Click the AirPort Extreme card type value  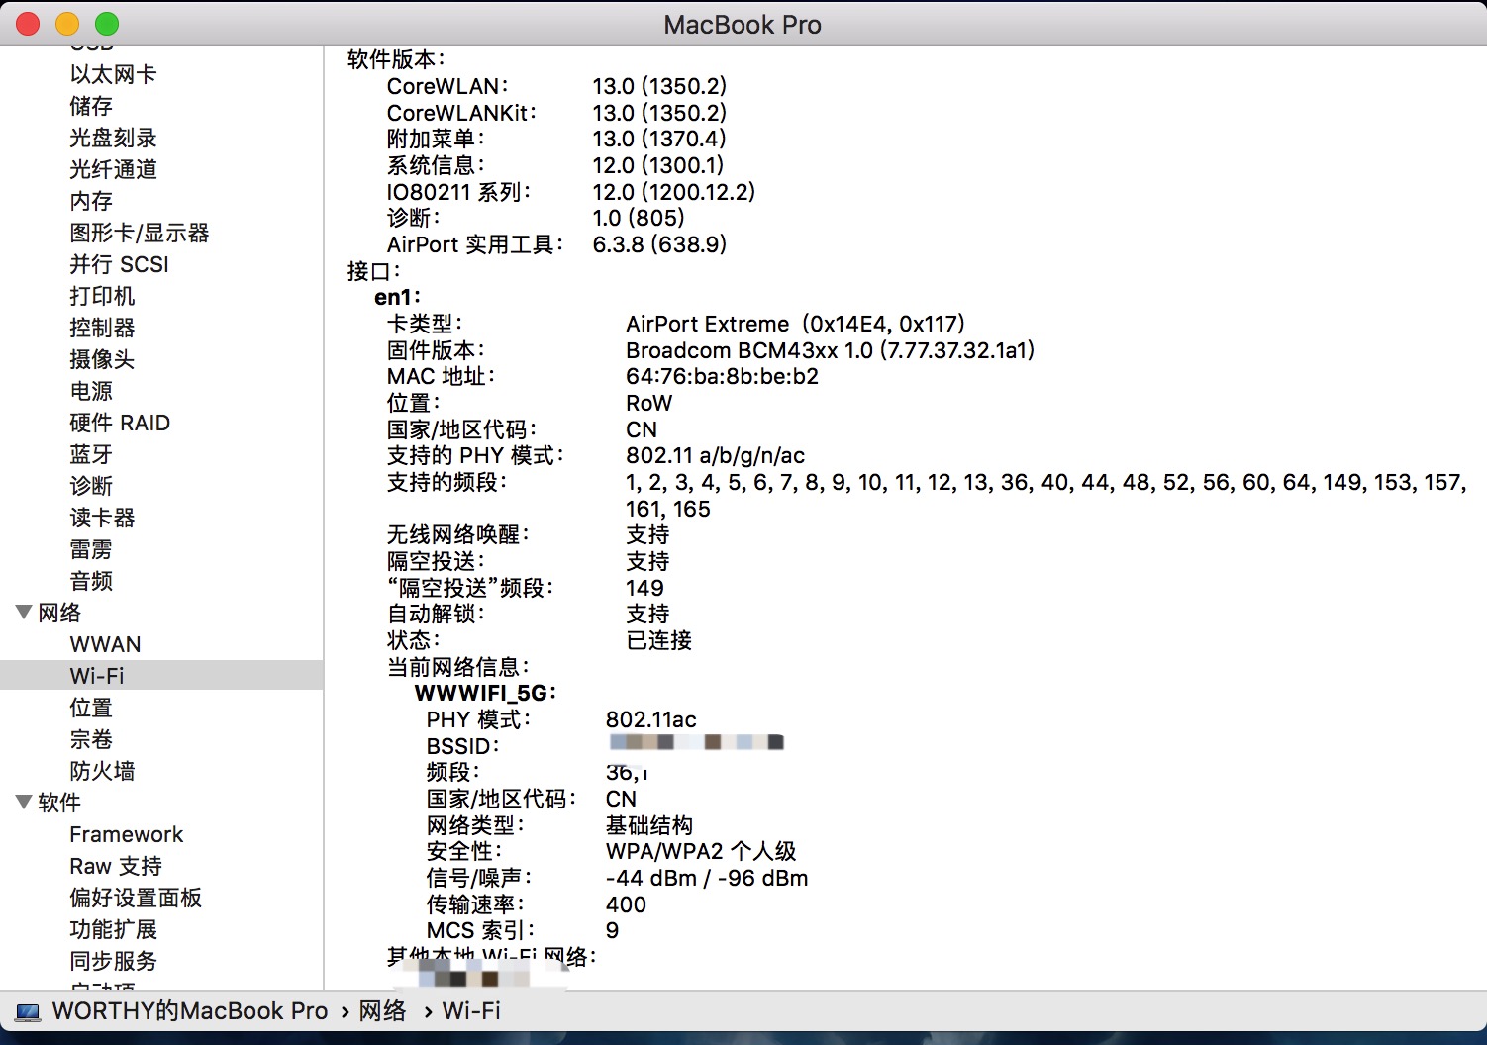tap(795, 324)
